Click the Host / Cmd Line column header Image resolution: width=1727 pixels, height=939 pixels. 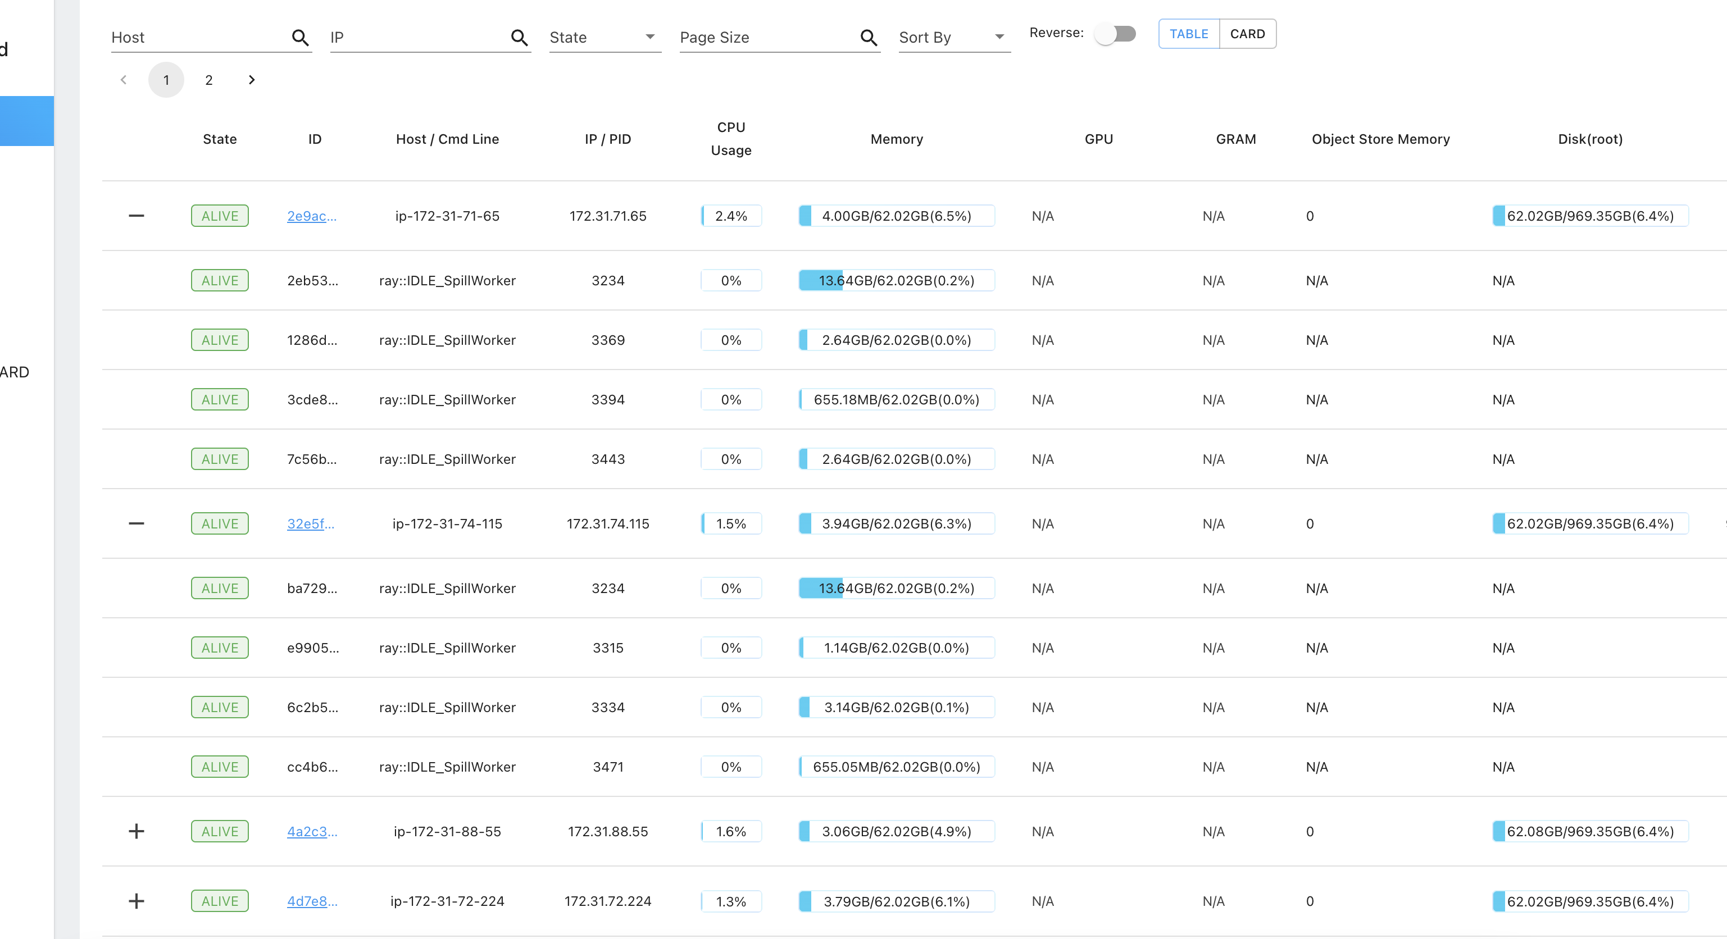click(447, 139)
